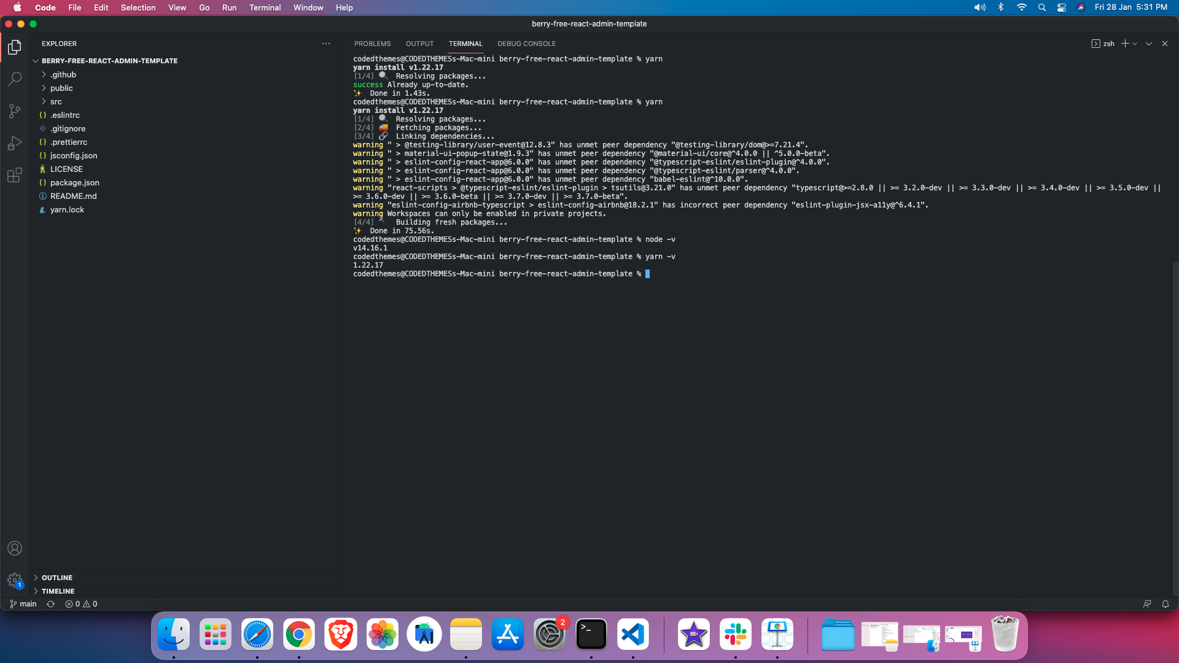Viewport: 1179px width, 663px height.
Task: Expand the OUTLINE section
Action: [56, 577]
